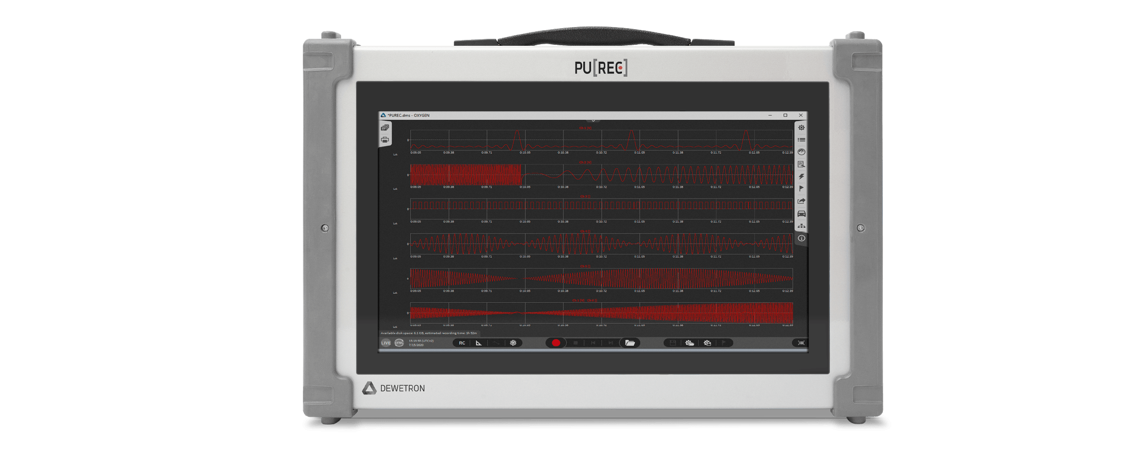Screen dimensions: 1145x454
Task: Toggle fullscreen icon at bottom right
Action: coord(801,343)
